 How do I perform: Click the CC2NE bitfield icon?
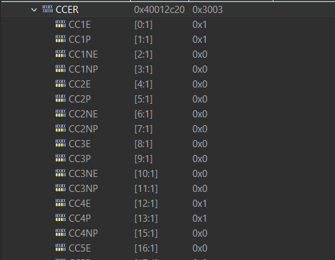pyautogui.click(x=60, y=113)
